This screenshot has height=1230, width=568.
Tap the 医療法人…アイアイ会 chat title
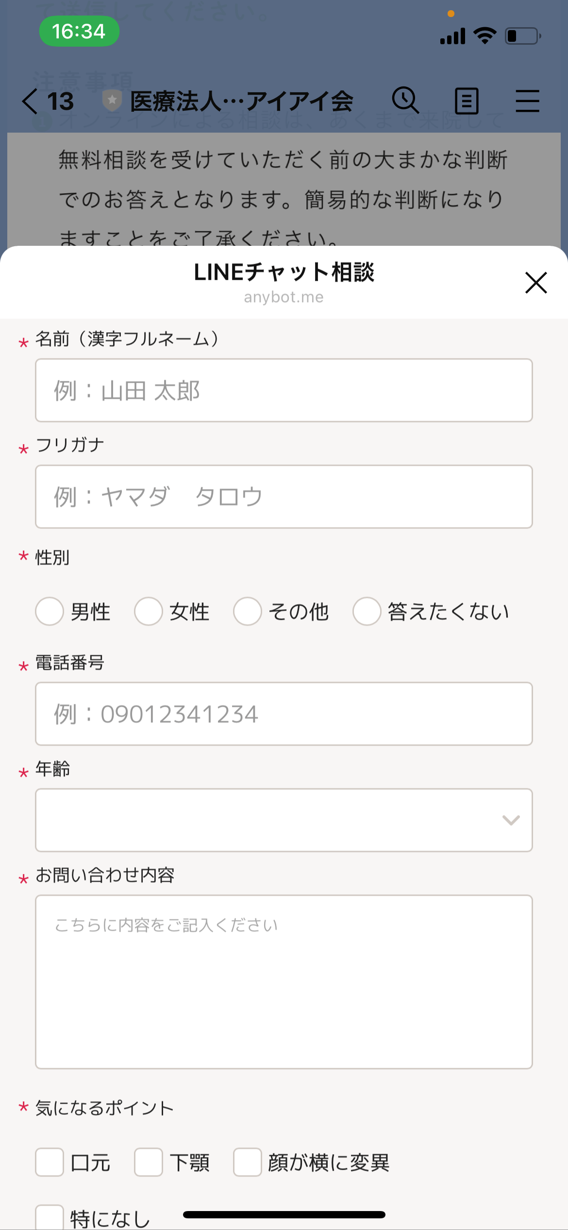241,102
